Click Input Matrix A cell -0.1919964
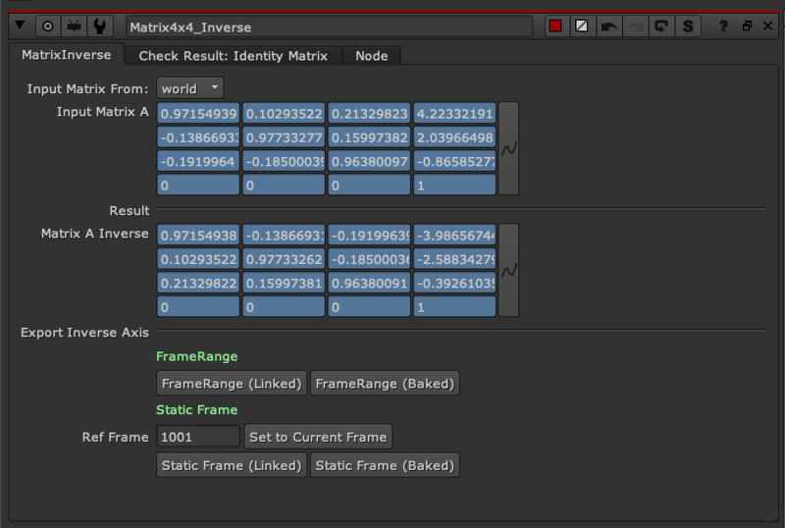785x528 pixels. click(x=198, y=161)
